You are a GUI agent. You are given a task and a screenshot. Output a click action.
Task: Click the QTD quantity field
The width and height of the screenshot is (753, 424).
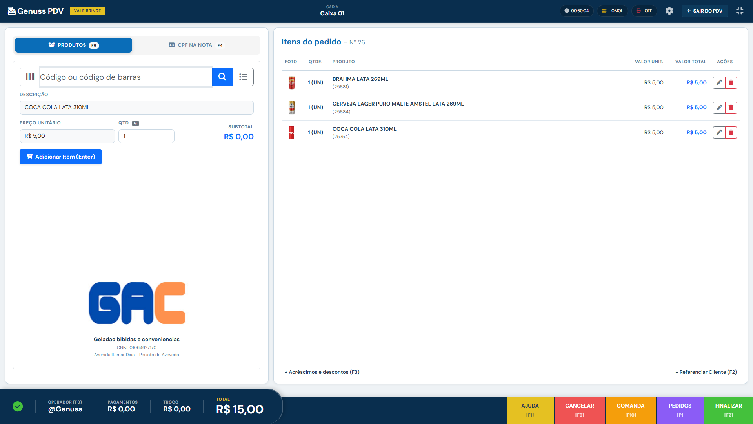pos(146,136)
